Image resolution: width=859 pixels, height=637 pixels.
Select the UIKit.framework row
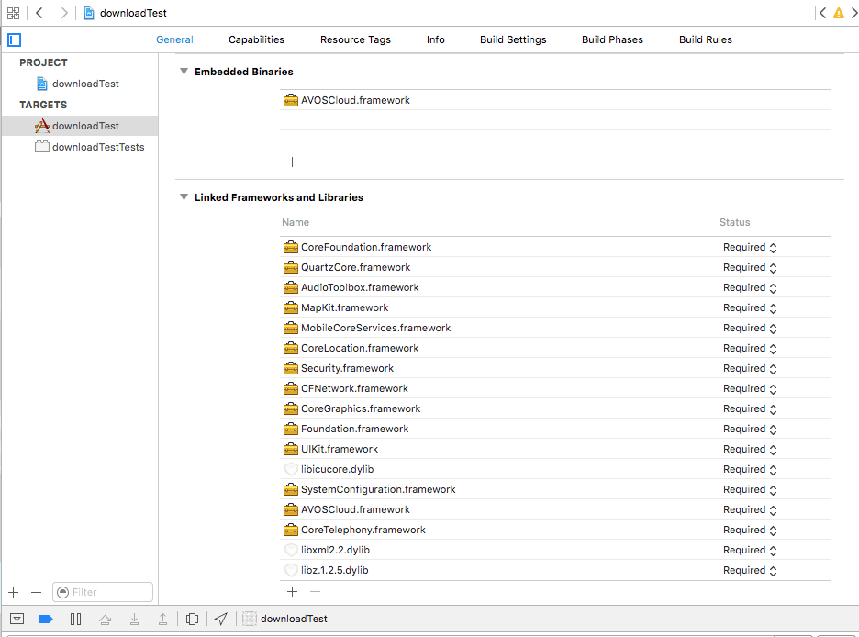point(555,449)
